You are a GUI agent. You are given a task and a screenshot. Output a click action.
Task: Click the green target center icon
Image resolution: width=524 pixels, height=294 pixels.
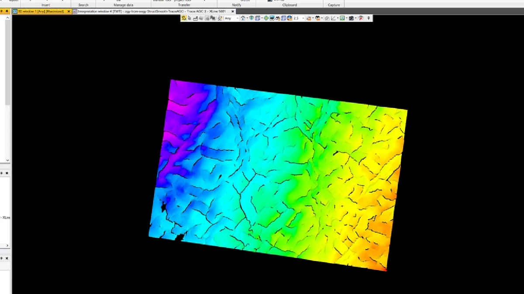point(266,18)
